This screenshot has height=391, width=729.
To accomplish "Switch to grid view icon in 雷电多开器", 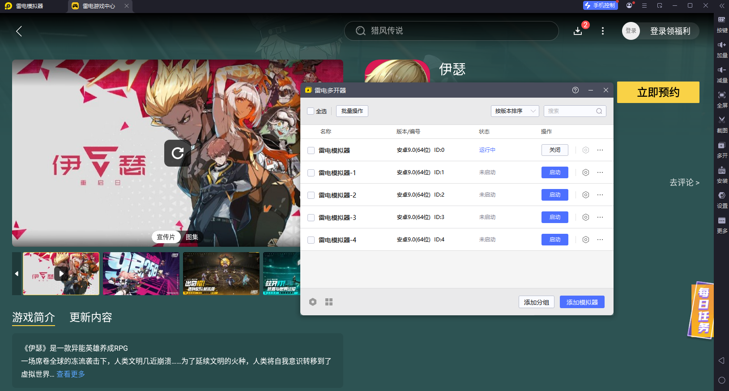I will 329,302.
